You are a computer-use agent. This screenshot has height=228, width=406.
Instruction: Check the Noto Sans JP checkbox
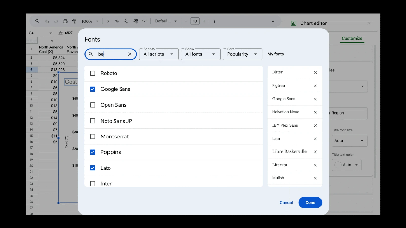[x=93, y=121]
